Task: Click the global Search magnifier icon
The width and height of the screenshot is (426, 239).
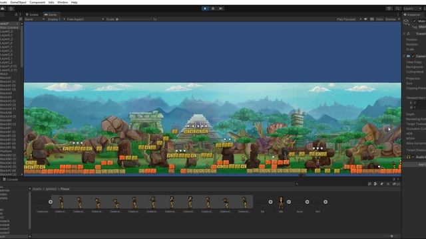Action: point(397,9)
